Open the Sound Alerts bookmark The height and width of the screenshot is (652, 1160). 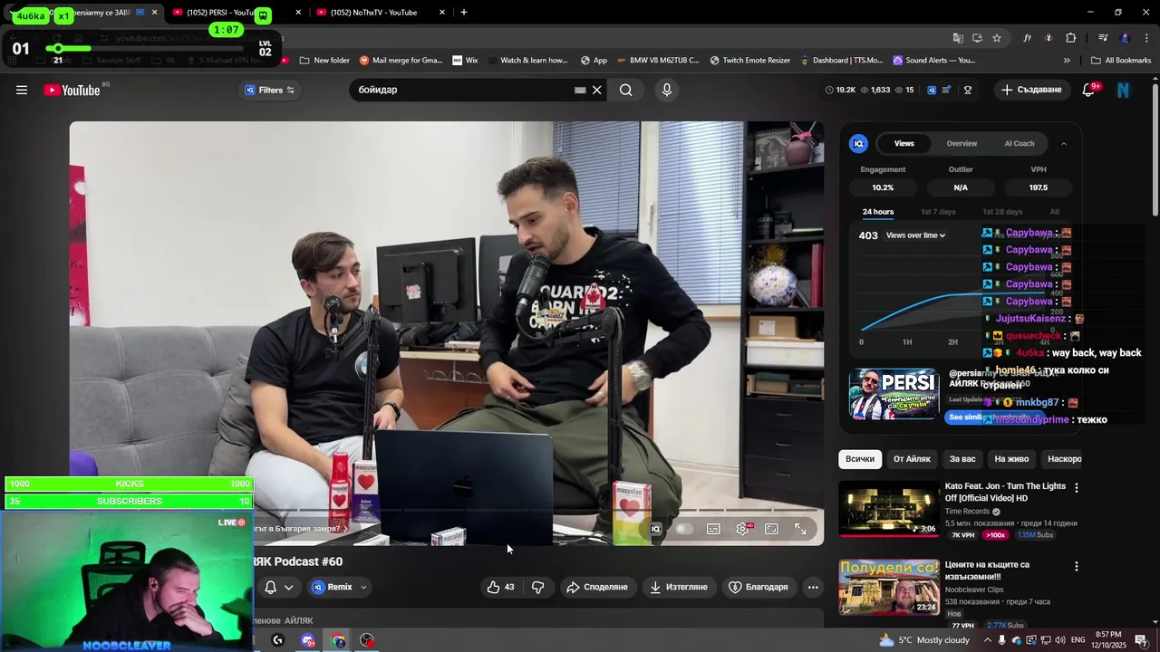(x=934, y=61)
